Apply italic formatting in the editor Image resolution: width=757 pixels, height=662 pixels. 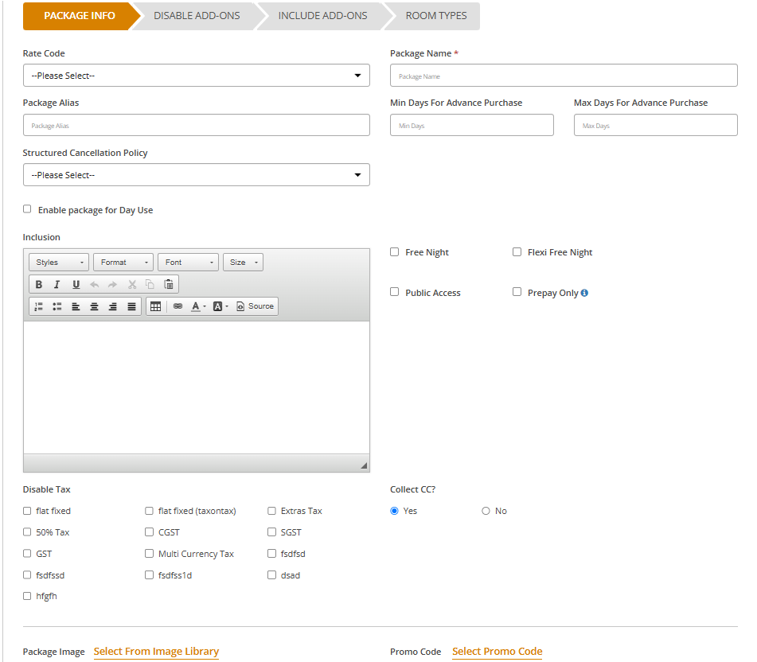57,284
